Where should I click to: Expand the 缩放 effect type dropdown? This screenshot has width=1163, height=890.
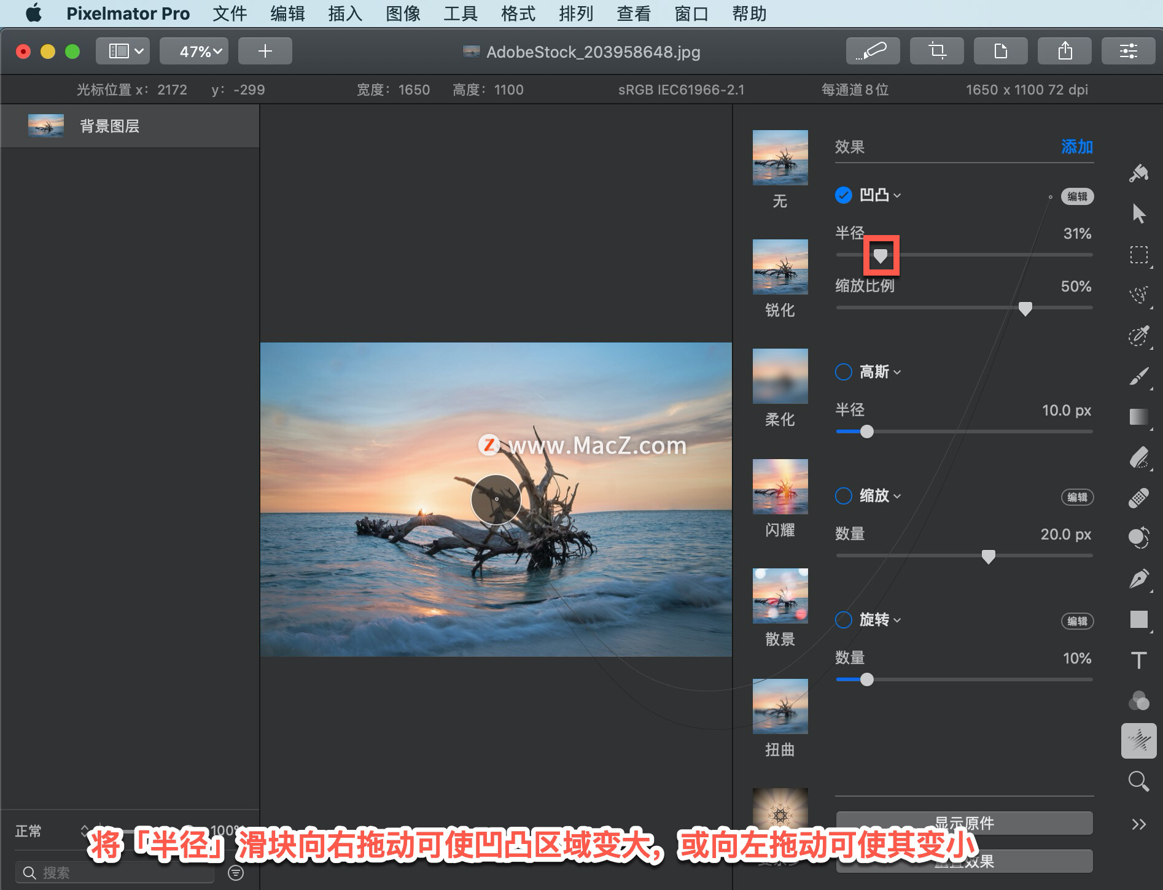[x=880, y=496]
